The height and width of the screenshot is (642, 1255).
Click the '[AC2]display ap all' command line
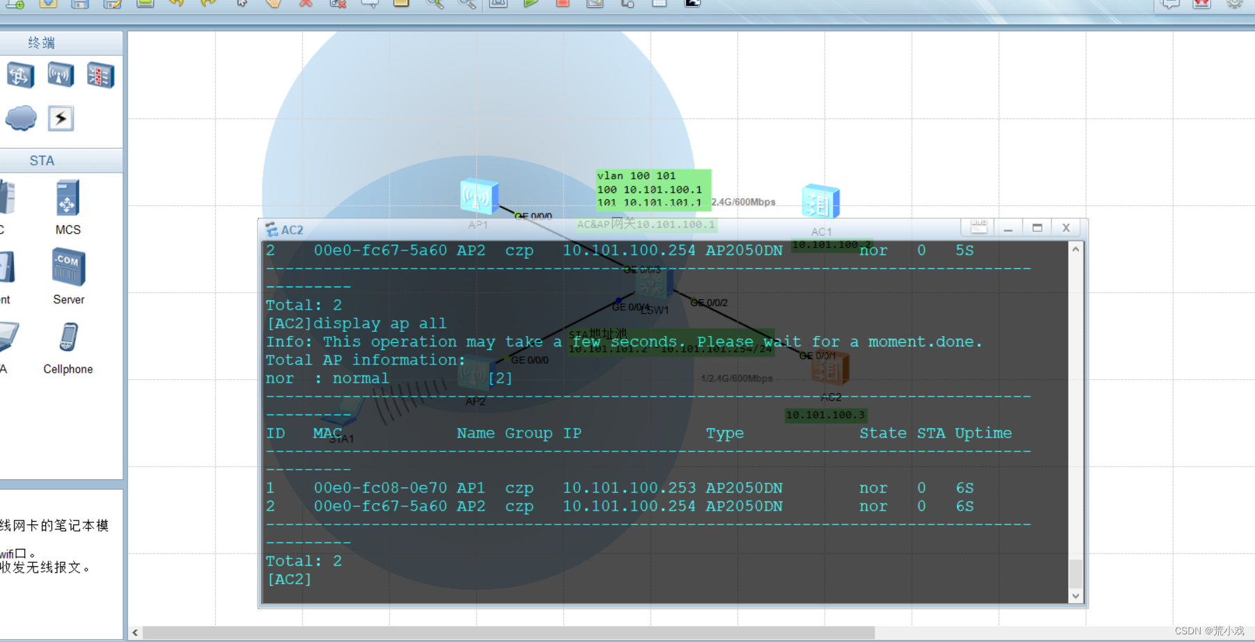pyautogui.click(x=357, y=323)
